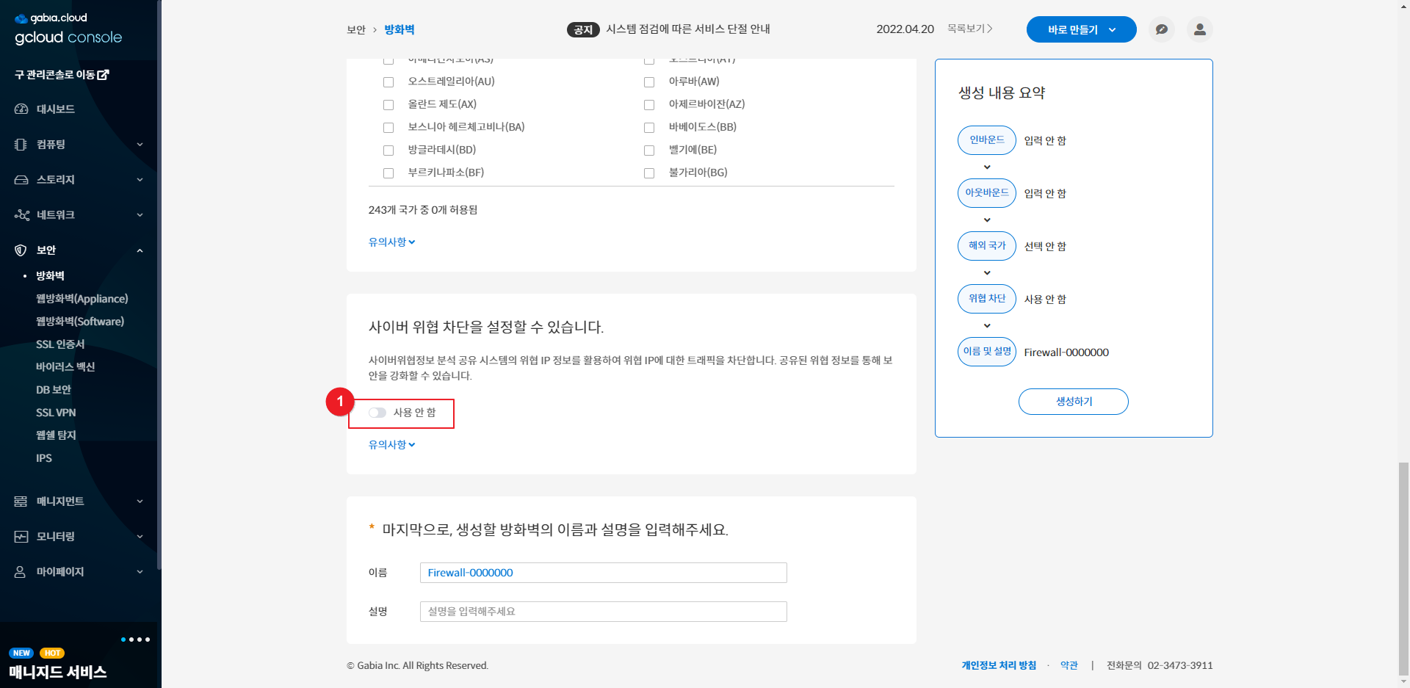Image resolution: width=1410 pixels, height=688 pixels.
Task: Click the security shield icon
Action: 21,250
